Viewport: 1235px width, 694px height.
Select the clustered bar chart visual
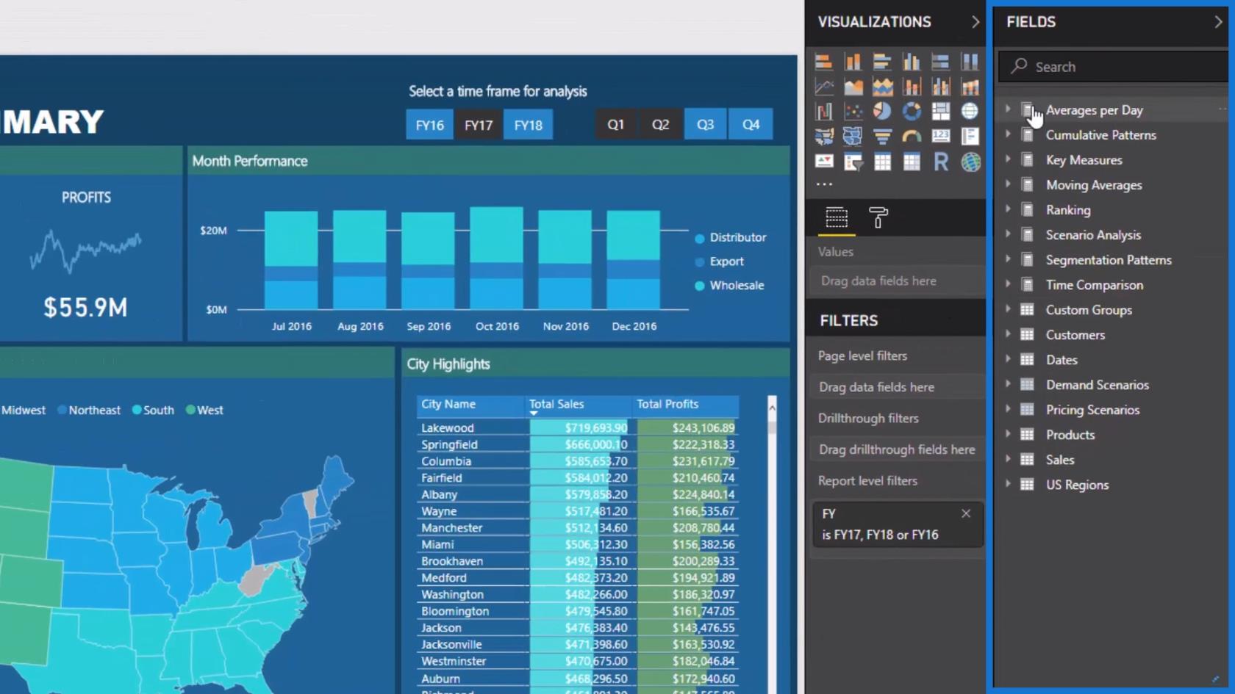point(882,62)
